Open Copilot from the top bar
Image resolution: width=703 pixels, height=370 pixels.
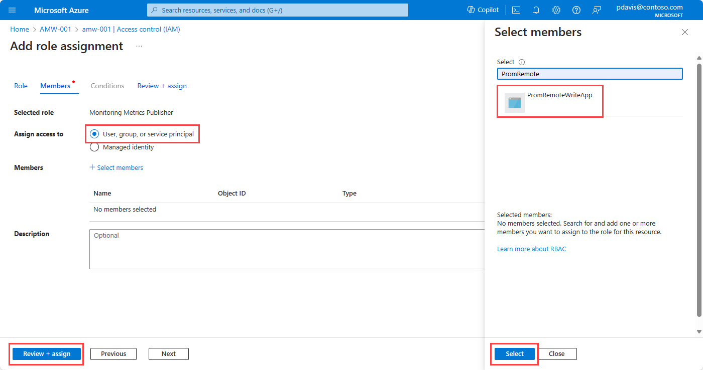tap(483, 10)
